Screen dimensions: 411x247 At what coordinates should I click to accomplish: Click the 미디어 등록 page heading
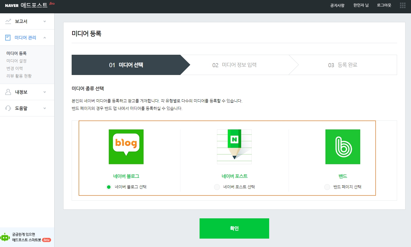[x=86, y=34]
